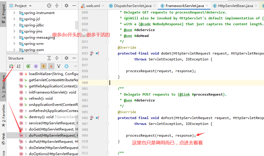Expand all in Structure panel toolbar

pyautogui.click(x=49, y=58)
